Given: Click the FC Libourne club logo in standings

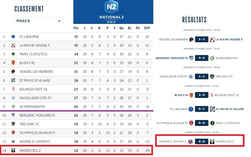Looking at the screenshot, I should pyautogui.click(x=13, y=37).
